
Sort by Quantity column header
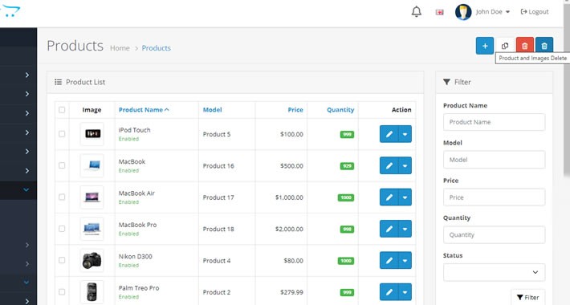[340, 110]
